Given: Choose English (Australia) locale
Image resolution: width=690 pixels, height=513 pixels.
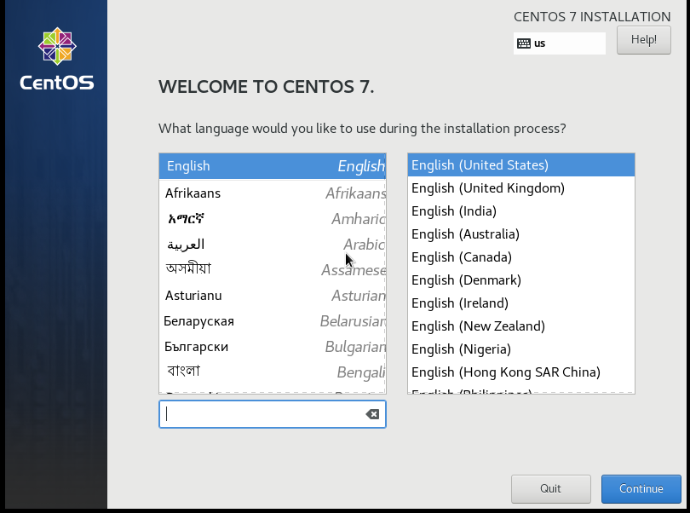Looking at the screenshot, I should (521, 233).
